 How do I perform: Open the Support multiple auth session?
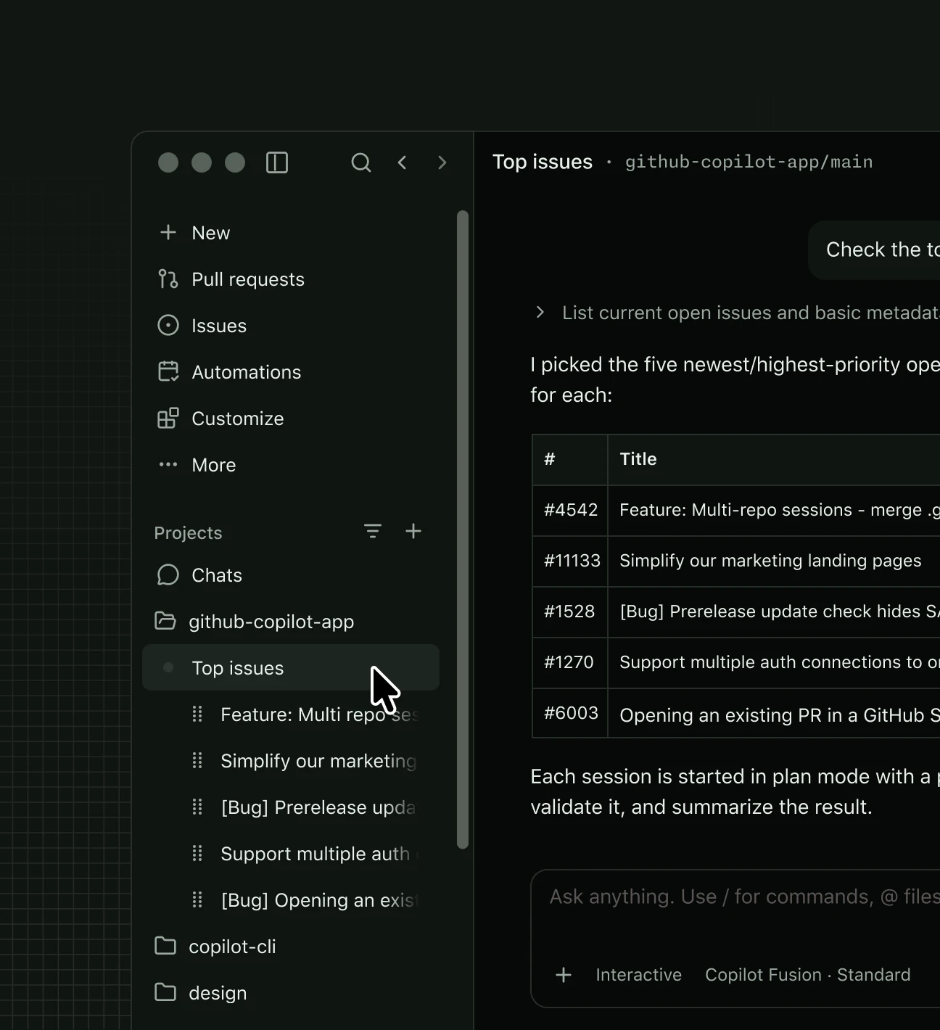319,854
